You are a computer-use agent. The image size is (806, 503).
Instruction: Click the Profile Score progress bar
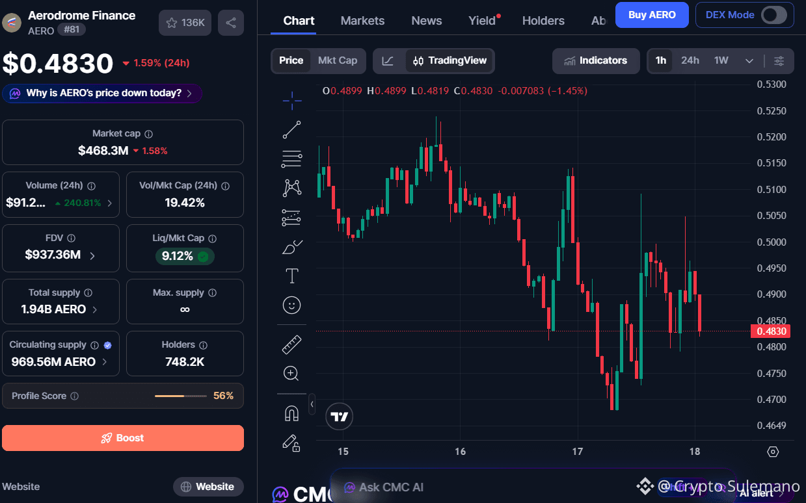(x=181, y=396)
